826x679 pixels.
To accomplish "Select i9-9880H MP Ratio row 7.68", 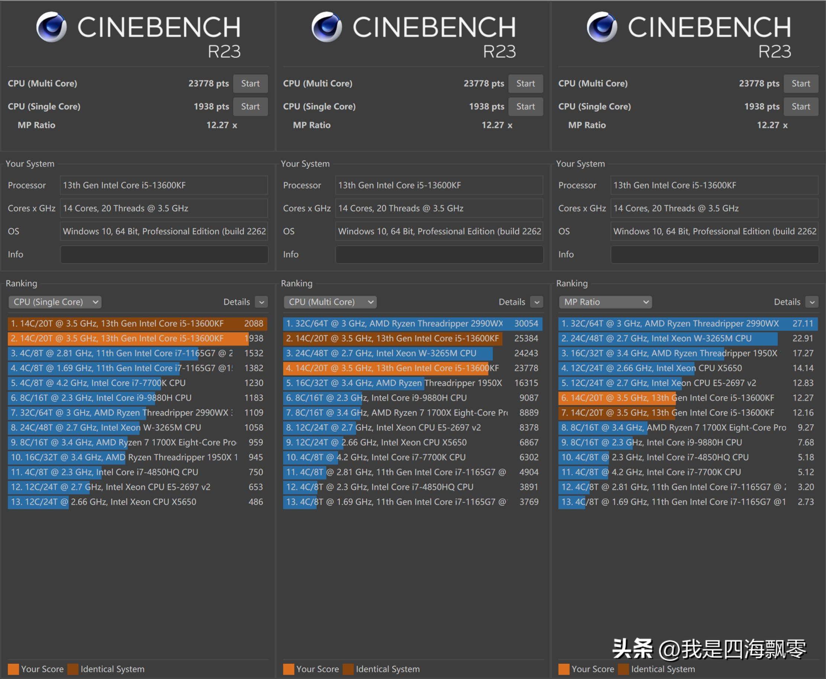I will coord(688,442).
